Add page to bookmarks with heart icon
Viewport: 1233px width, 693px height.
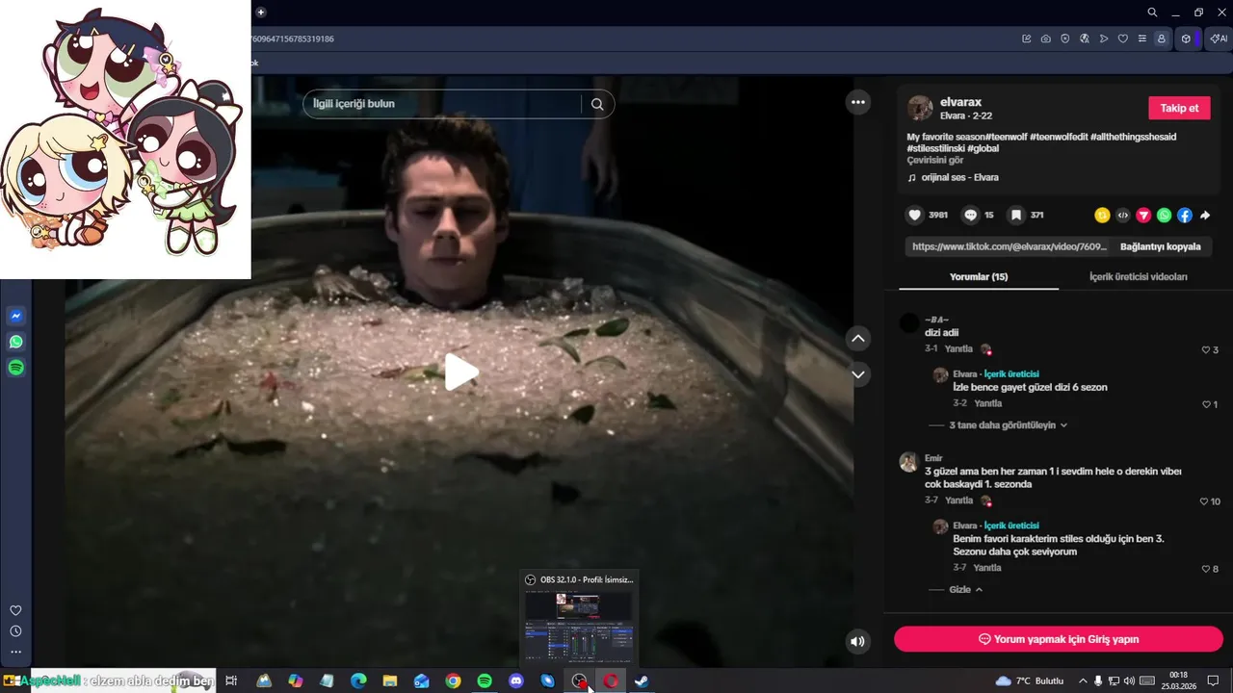[1123, 38]
